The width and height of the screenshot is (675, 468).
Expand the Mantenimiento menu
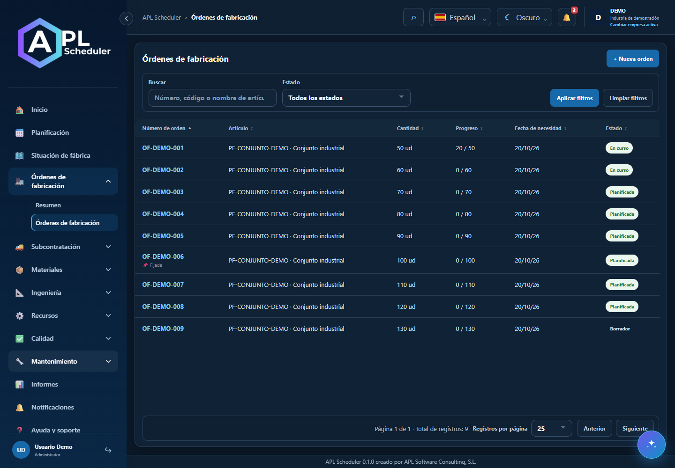63,361
